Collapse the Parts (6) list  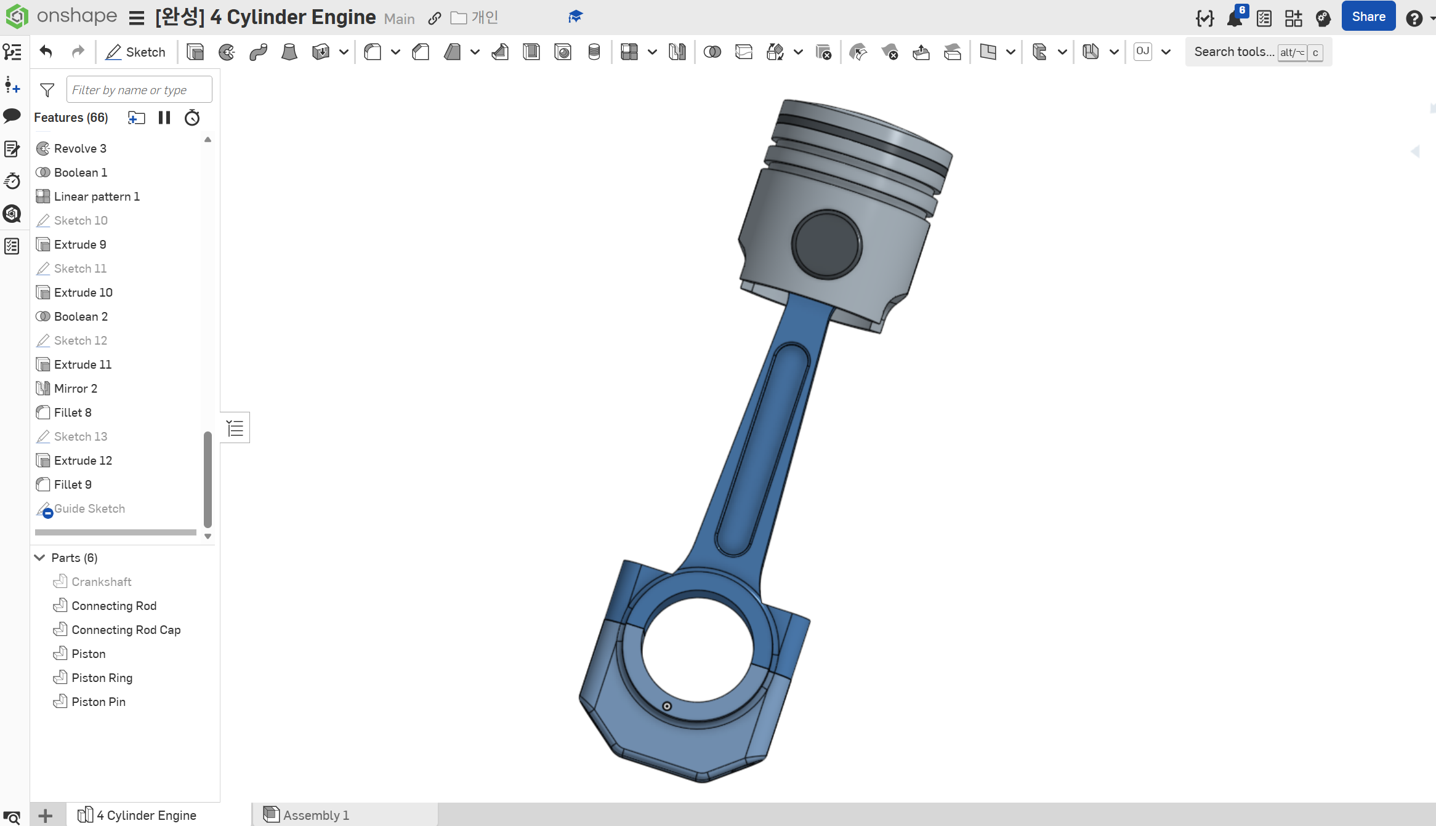[x=40, y=558]
